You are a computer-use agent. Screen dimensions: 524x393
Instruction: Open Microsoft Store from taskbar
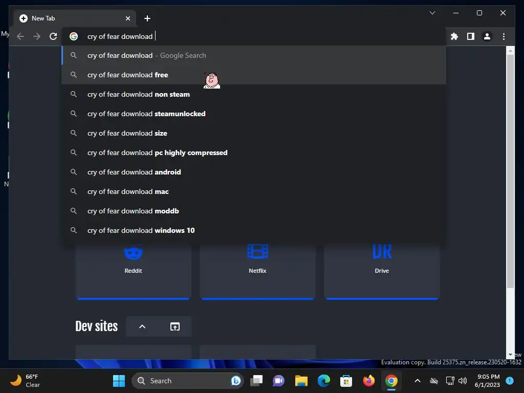click(346, 381)
